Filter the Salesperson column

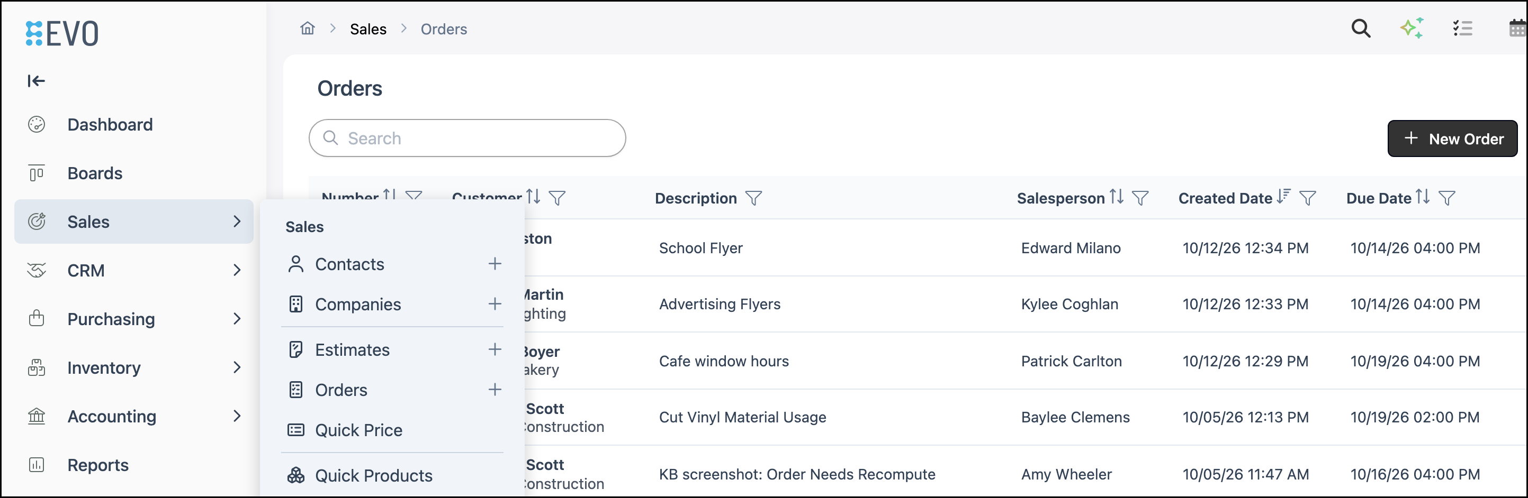[1140, 198]
